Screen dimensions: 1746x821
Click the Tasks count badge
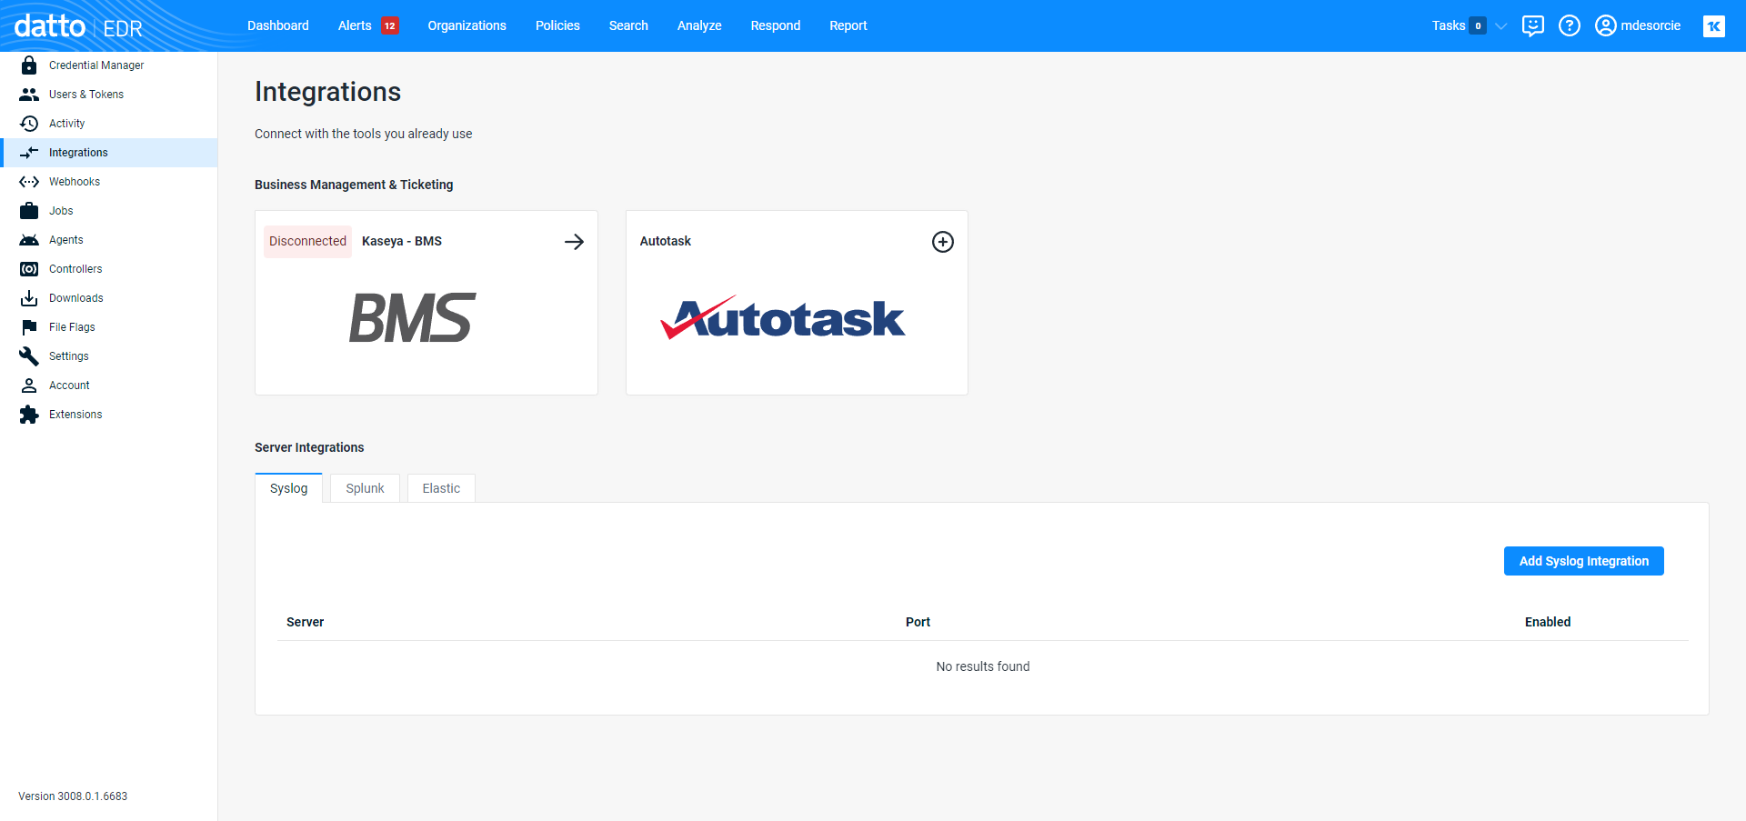(x=1478, y=25)
